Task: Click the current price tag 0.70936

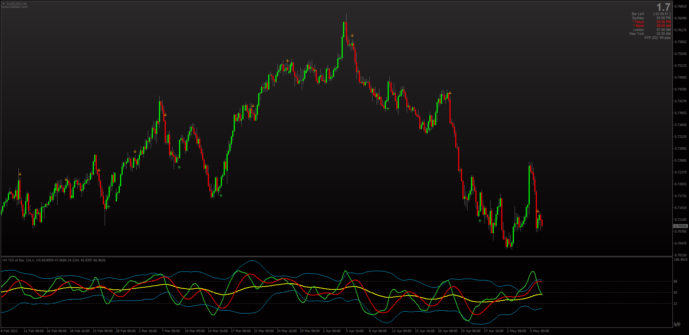Action: [680, 226]
